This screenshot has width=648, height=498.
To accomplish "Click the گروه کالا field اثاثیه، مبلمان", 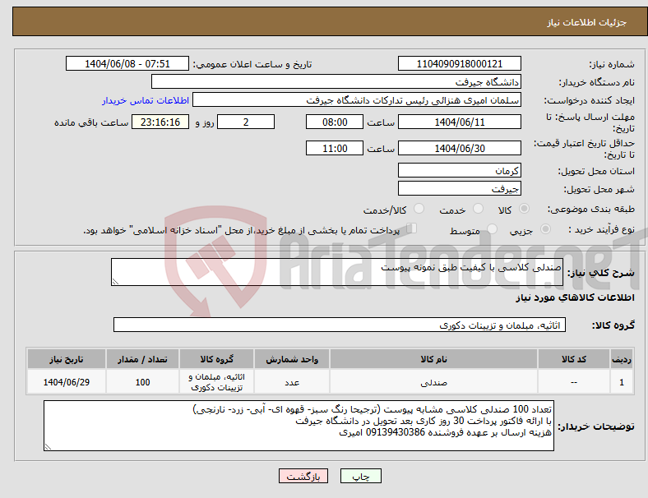I will pyautogui.click(x=340, y=325).
